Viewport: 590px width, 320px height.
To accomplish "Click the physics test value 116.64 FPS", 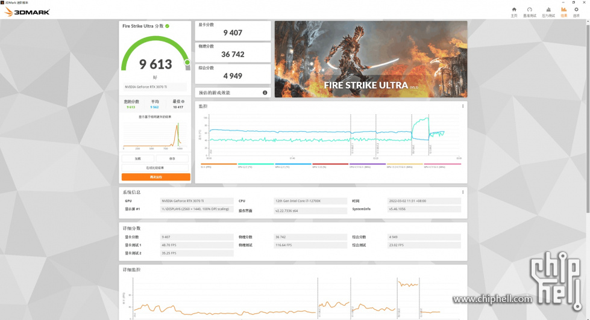I will tap(310, 245).
